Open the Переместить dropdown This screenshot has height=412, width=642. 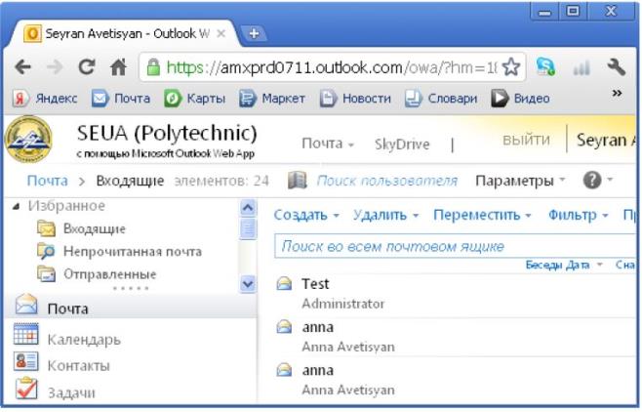click(x=482, y=215)
